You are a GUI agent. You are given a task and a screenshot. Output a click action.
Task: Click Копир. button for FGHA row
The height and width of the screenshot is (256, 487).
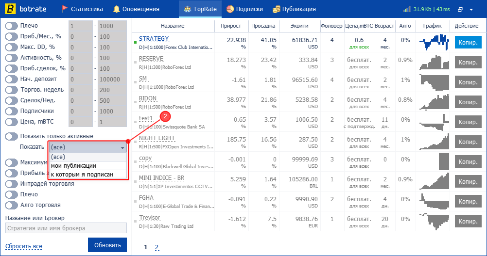[x=468, y=201]
